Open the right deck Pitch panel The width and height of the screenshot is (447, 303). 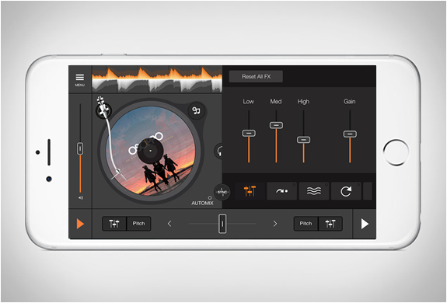tap(306, 224)
